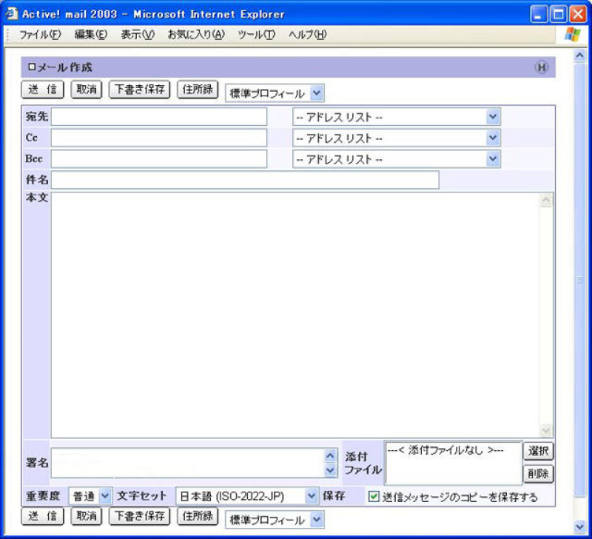The width and height of the screenshot is (592, 539).
Task: Click the Internet Explorer page icon in the title bar
Action: pyautogui.click(x=12, y=14)
